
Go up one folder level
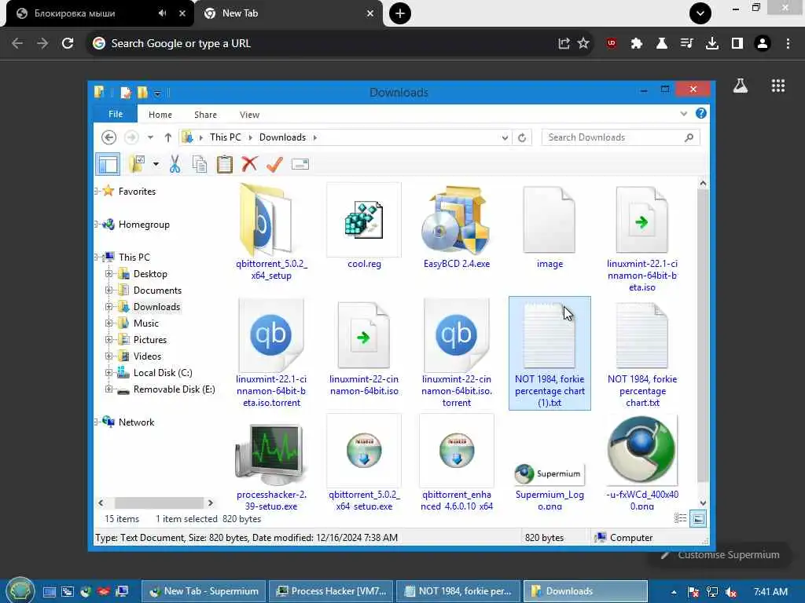pyautogui.click(x=168, y=137)
